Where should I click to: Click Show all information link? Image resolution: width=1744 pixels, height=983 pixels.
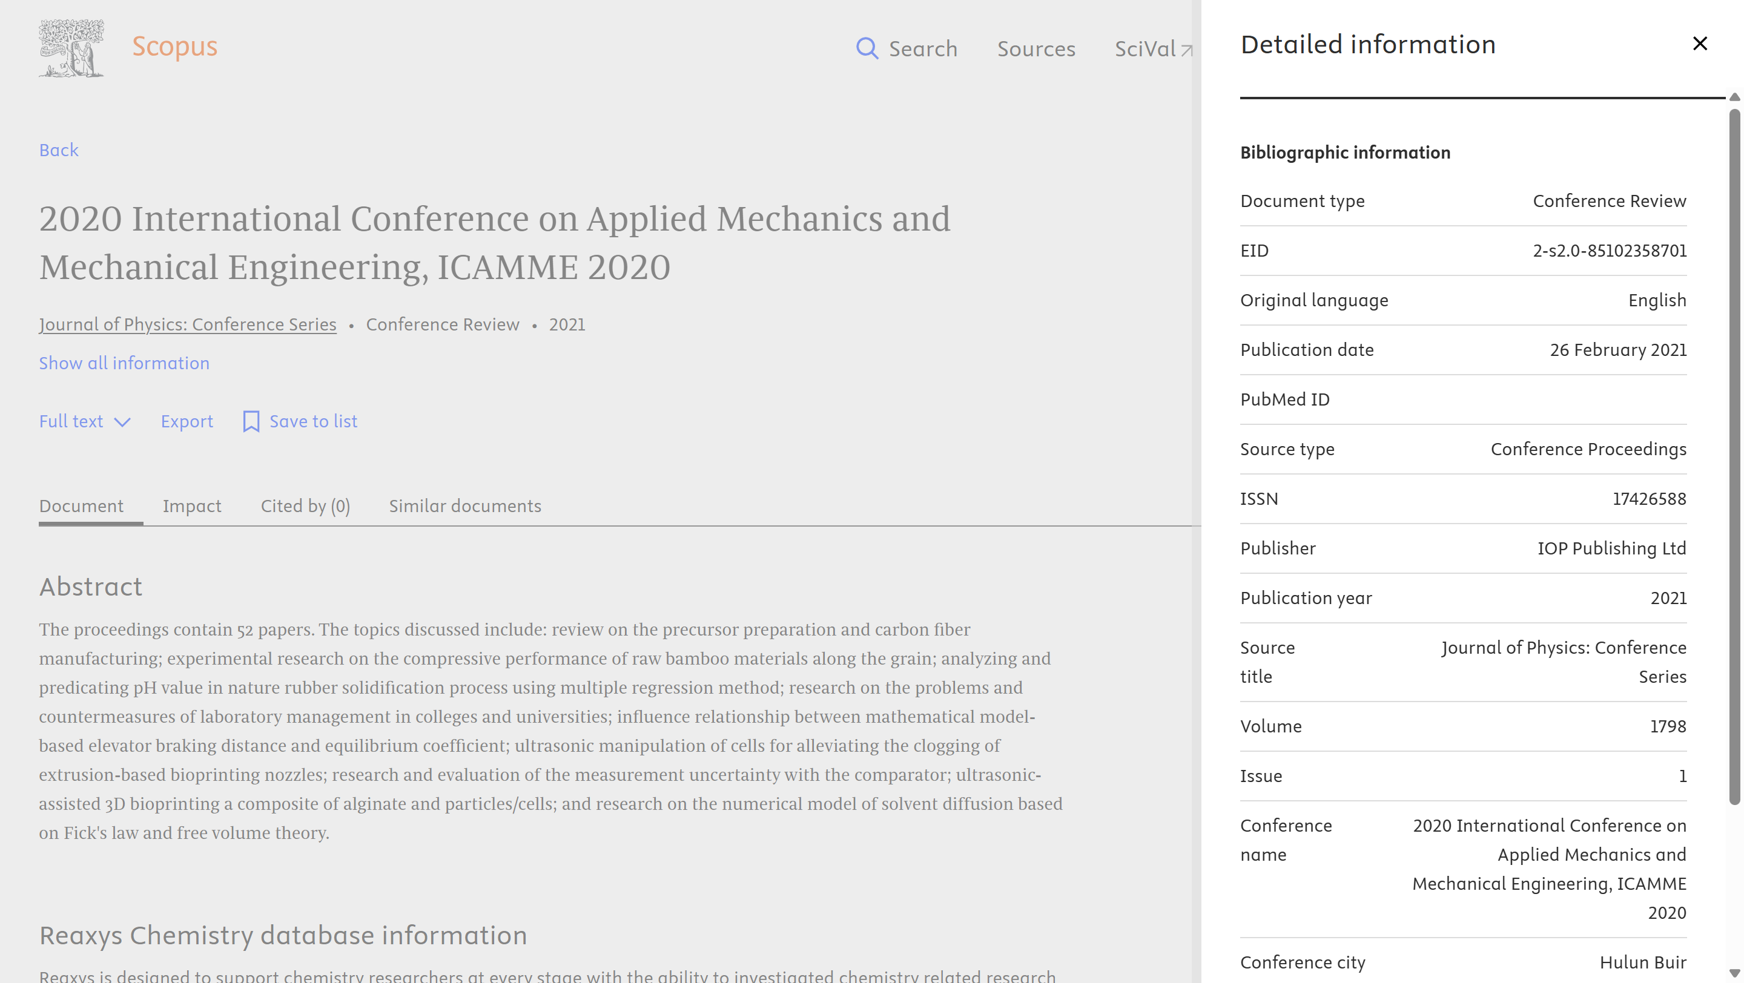point(124,363)
